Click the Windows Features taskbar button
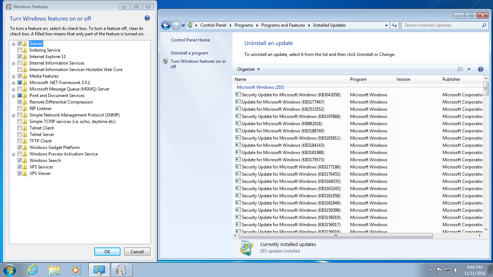 coord(122,270)
